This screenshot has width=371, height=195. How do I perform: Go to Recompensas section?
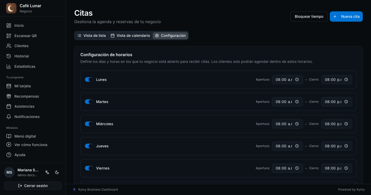[33, 96]
